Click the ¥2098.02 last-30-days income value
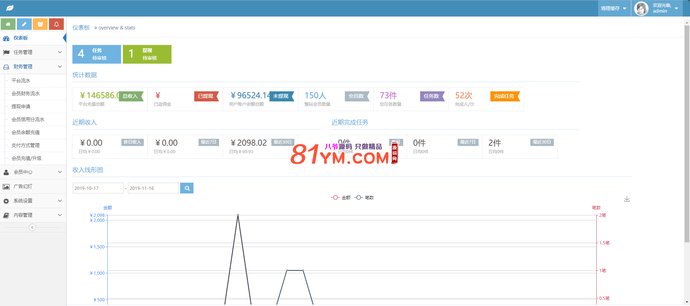 [248, 143]
